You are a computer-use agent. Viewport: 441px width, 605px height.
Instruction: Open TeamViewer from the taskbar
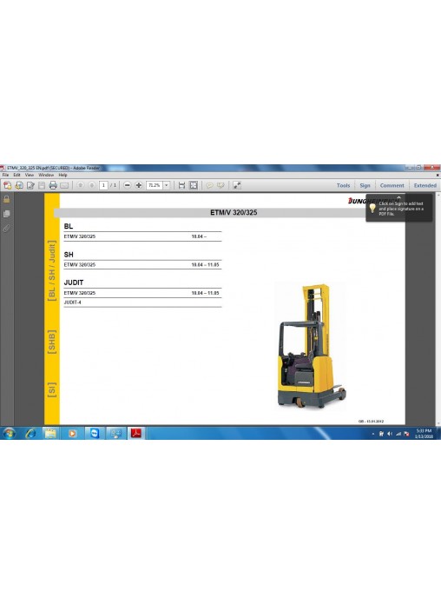pyautogui.click(x=94, y=433)
